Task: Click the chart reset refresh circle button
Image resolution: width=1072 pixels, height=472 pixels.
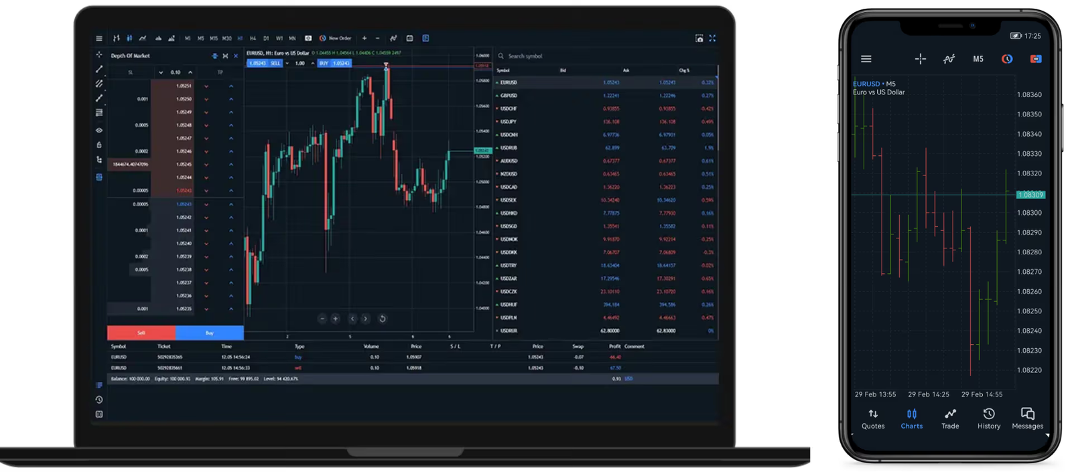Action: tap(383, 319)
